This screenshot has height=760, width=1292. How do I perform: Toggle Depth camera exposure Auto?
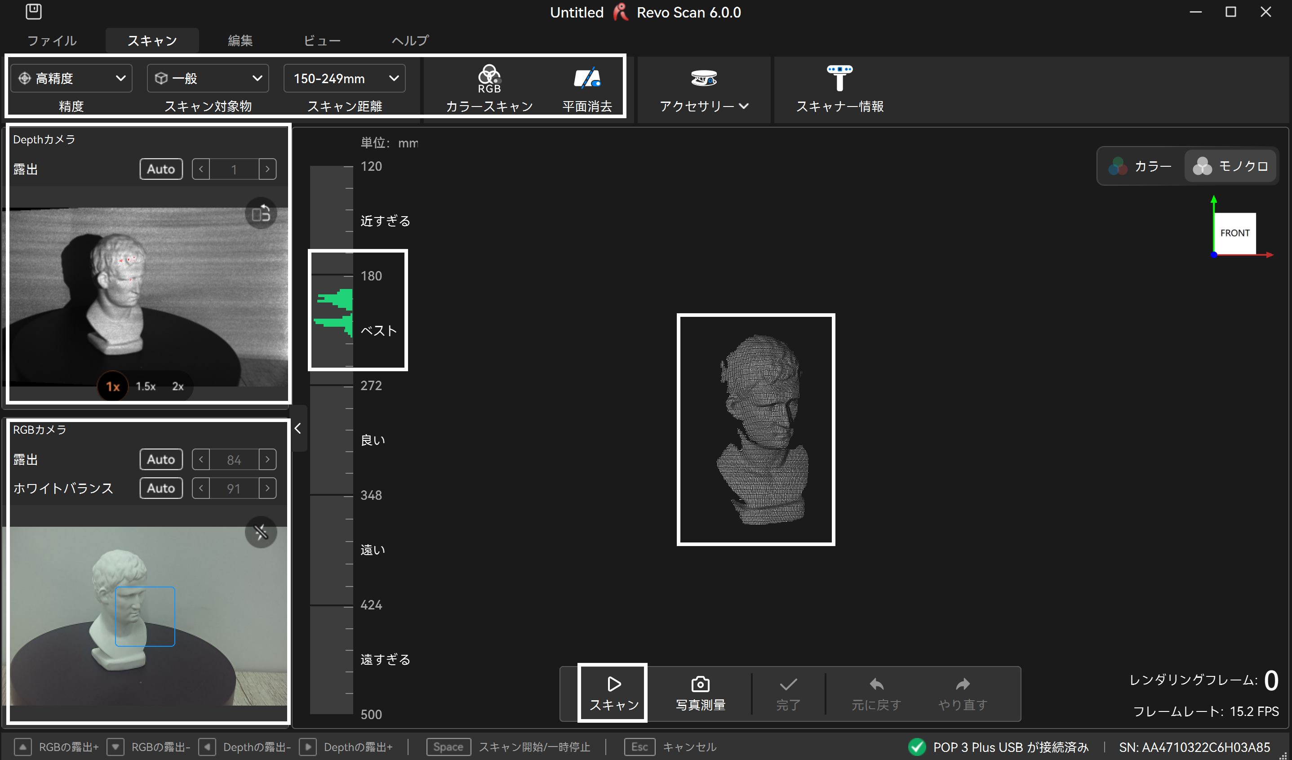[161, 169]
